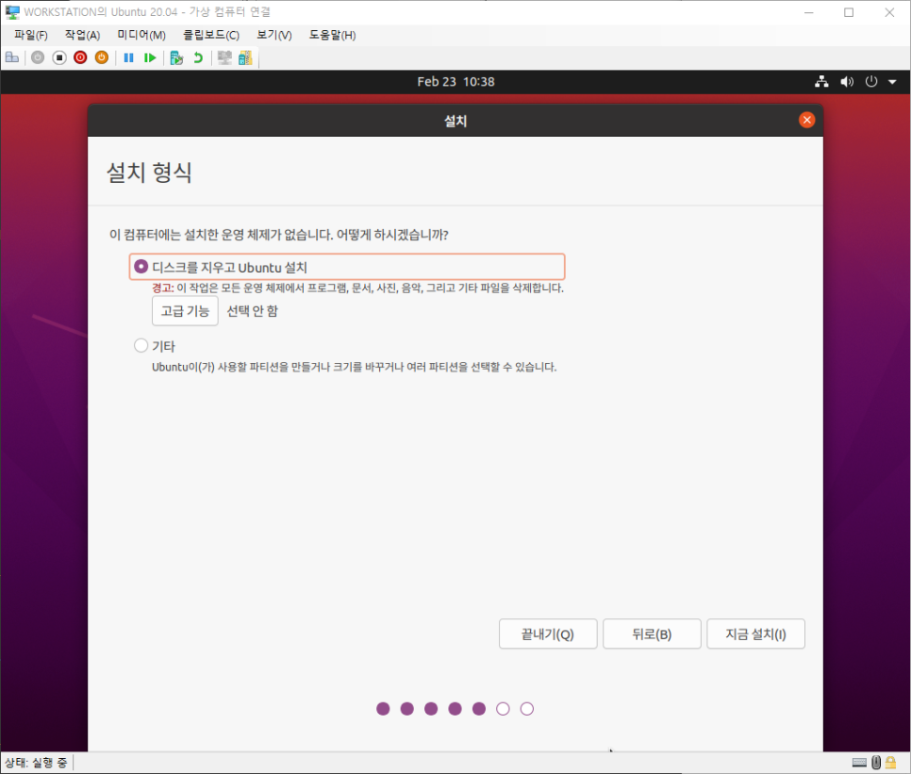The width and height of the screenshot is (911, 774).
Task: Click the Turn Off (black square) icon
Action: 59,58
